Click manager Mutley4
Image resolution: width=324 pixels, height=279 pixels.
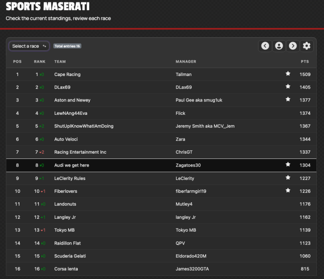[184, 204]
